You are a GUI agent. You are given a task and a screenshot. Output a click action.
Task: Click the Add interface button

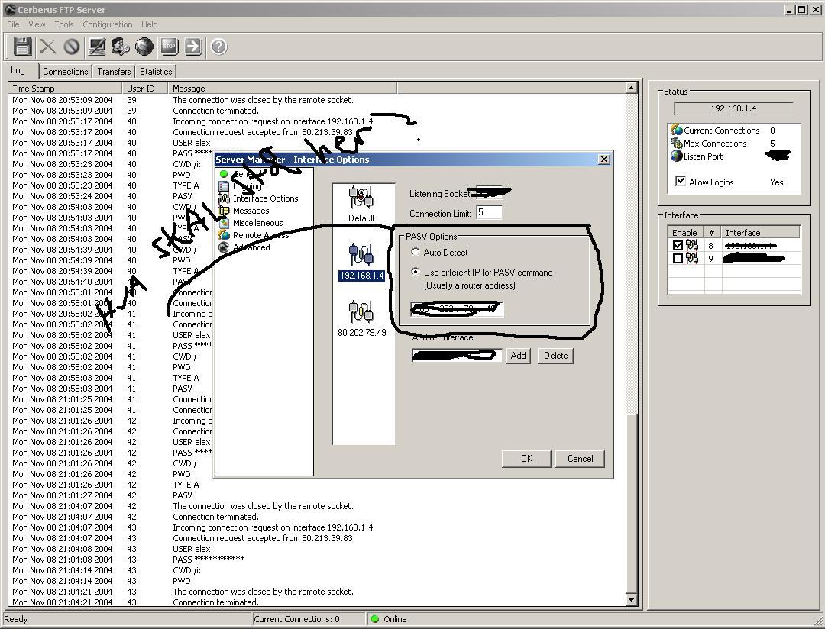518,356
